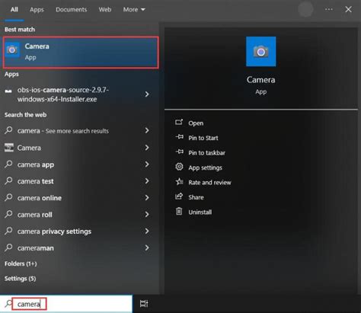The height and width of the screenshot is (313, 361).
Task: Click the App settings gear icon
Action: click(179, 167)
